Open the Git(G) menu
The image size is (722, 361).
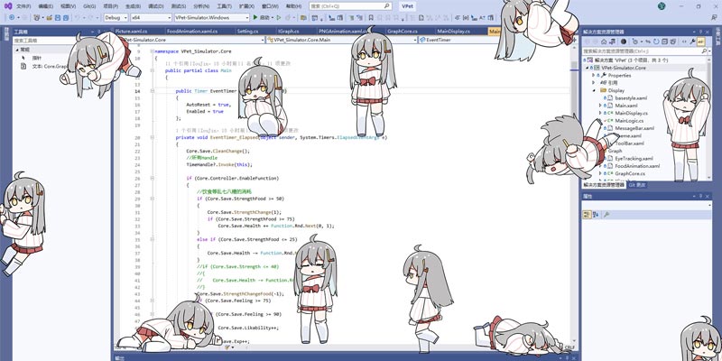[89, 6]
